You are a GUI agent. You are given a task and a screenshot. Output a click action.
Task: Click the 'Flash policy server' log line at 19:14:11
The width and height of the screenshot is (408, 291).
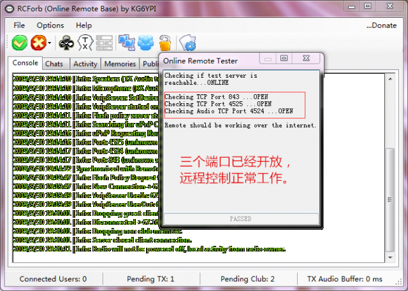click(85, 116)
